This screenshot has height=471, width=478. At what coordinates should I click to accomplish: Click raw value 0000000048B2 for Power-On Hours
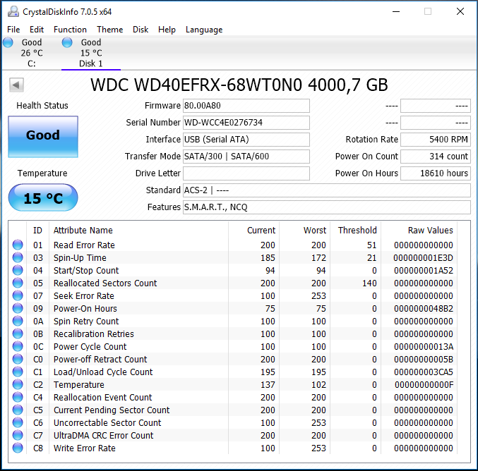pyautogui.click(x=423, y=308)
